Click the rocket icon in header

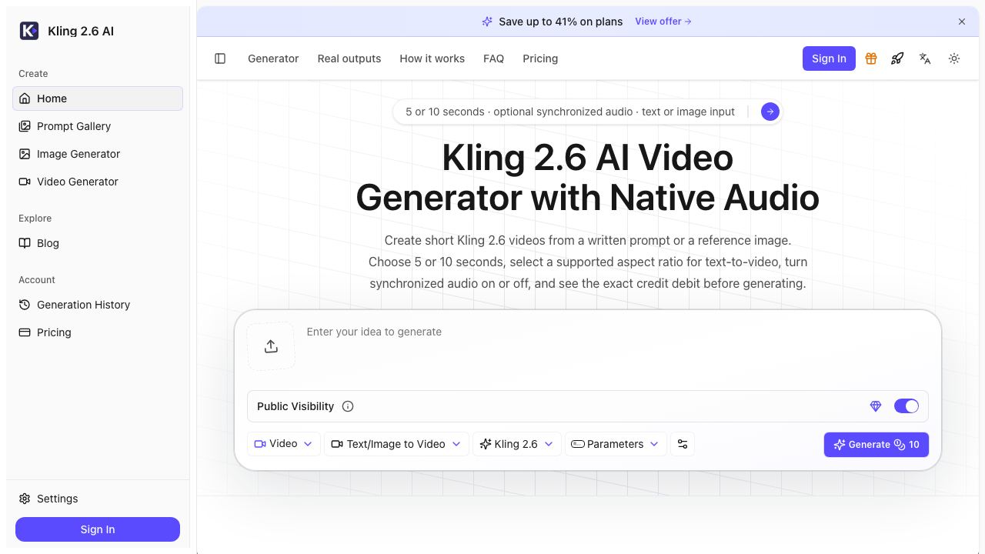point(897,58)
